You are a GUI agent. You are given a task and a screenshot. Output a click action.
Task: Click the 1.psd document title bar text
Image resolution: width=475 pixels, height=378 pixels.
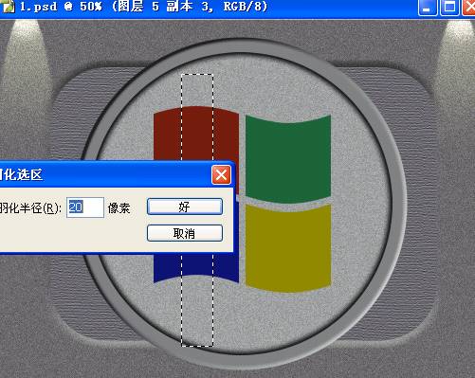tap(144, 7)
